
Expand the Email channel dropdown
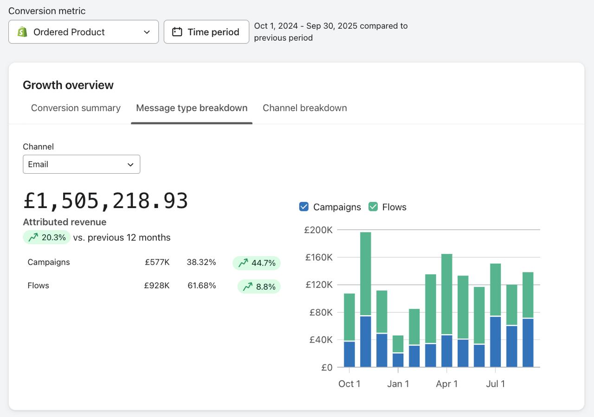click(81, 164)
